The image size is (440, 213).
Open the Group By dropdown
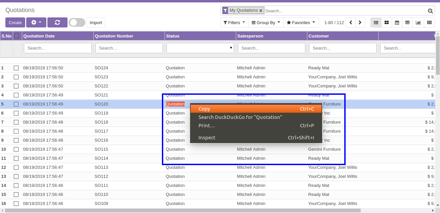click(x=266, y=22)
